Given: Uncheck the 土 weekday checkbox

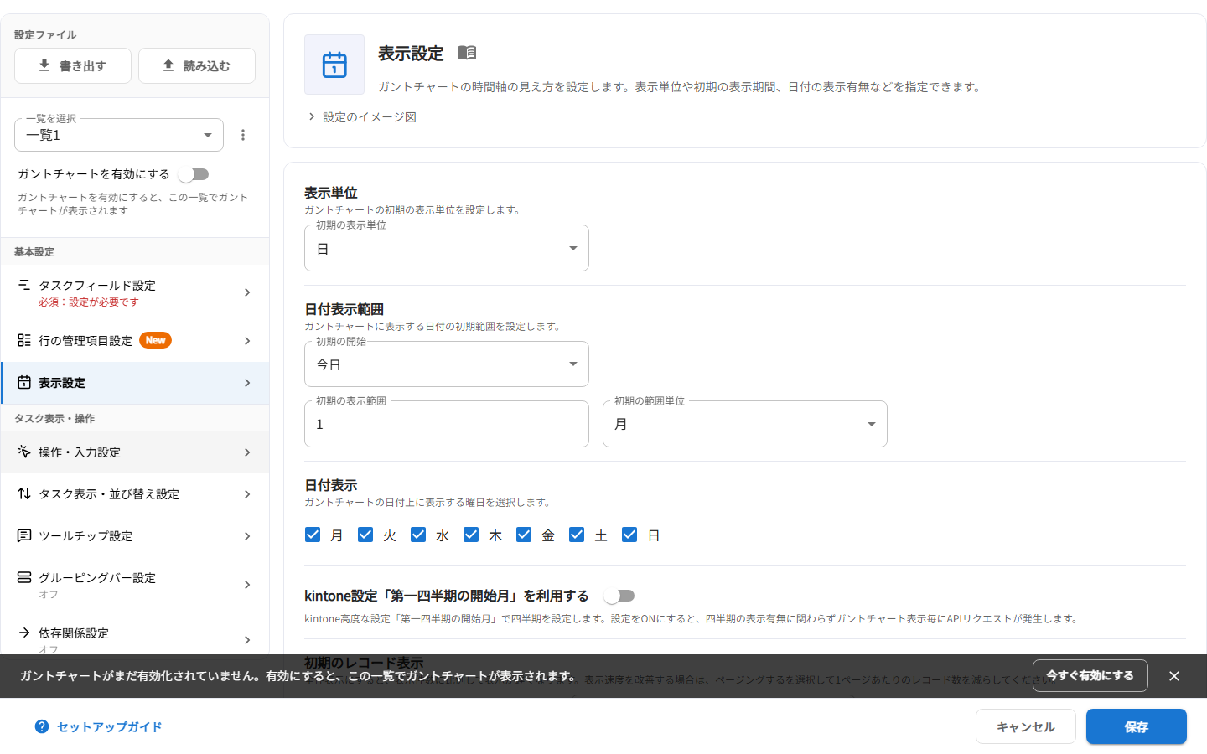Looking at the screenshot, I should coord(577,535).
